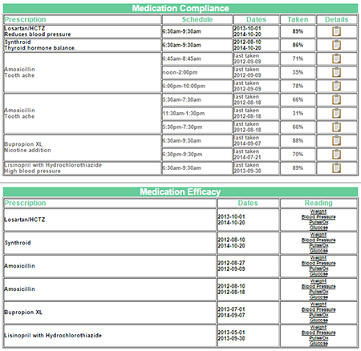This screenshot has height=351, width=361.
Task: Open Blood Pressure reading for Synthroid
Action: (318, 240)
